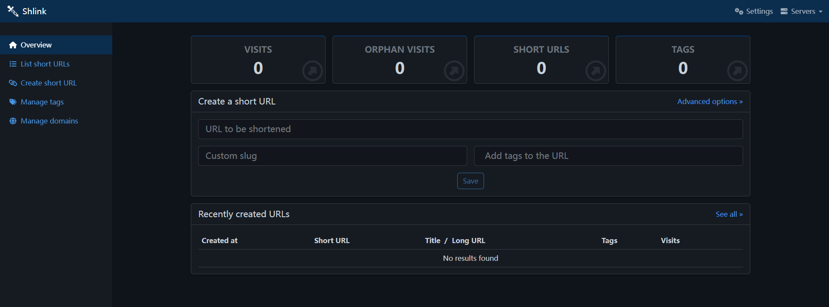Open the Tags card arrow icon
The height and width of the screenshot is (307, 829).
click(737, 71)
